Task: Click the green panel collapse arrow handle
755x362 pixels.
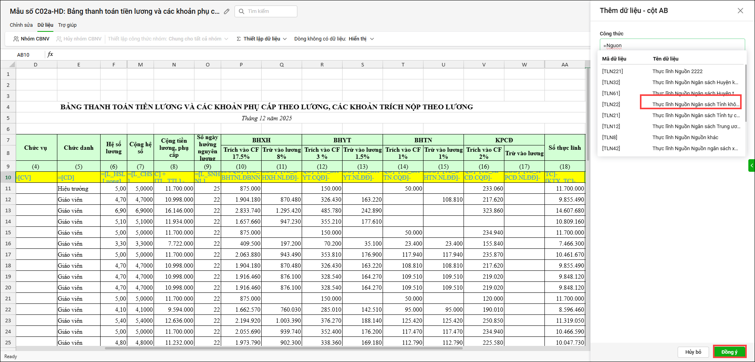Action: 751,165
